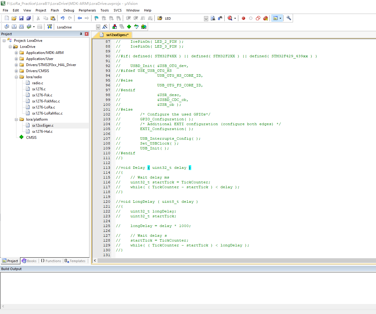Viewport: 376px width, 314px height.
Task: Click the Manage Run-Time Environment green diamond
Action: click(x=129, y=27)
